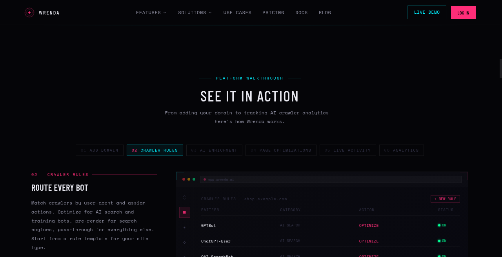Select the 02 Crawler Rules tab
The height and width of the screenshot is (257, 502).
tap(155, 150)
